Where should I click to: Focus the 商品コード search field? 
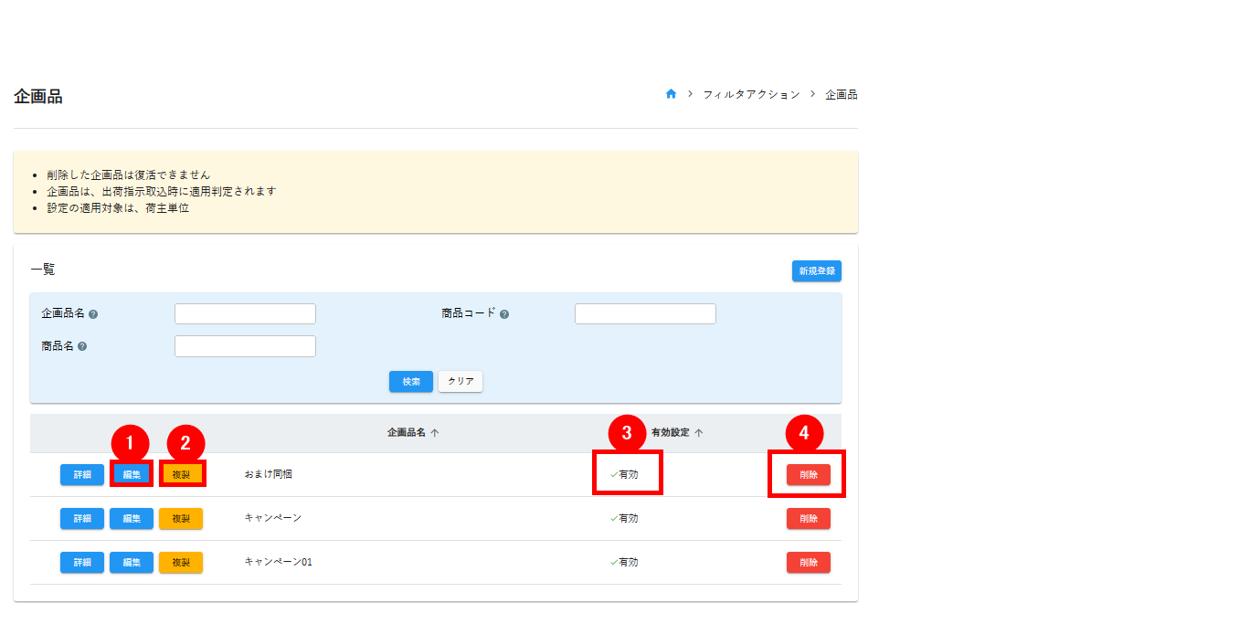(645, 314)
